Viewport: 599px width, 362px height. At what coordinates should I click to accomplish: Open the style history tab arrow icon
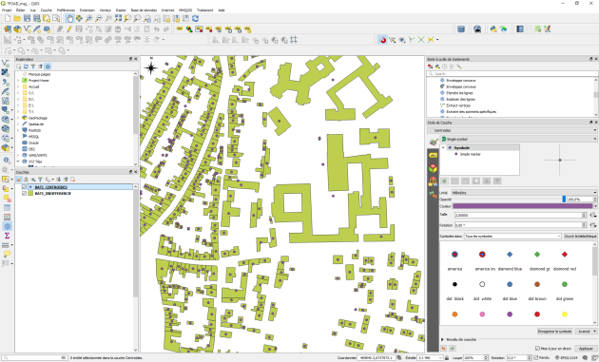click(x=433, y=195)
